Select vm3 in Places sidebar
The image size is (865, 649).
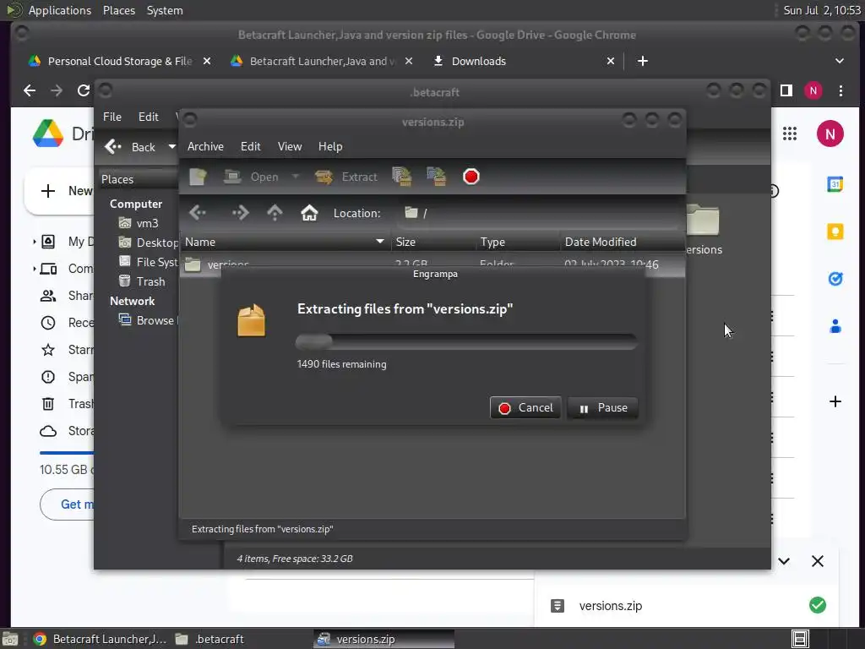pyautogui.click(x=139, y=223)
